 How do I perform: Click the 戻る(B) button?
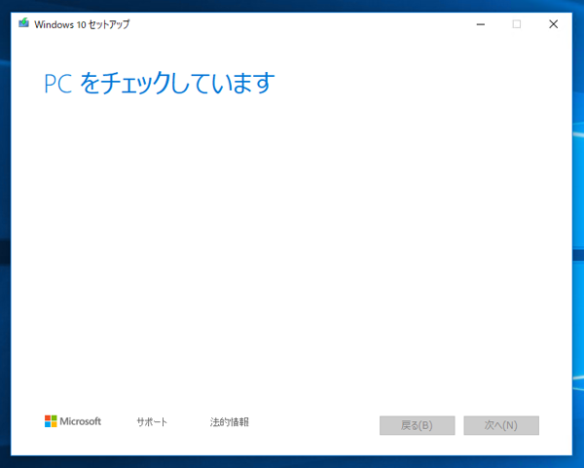(418, 425)
